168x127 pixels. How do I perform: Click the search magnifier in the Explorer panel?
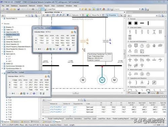(29, 16)
